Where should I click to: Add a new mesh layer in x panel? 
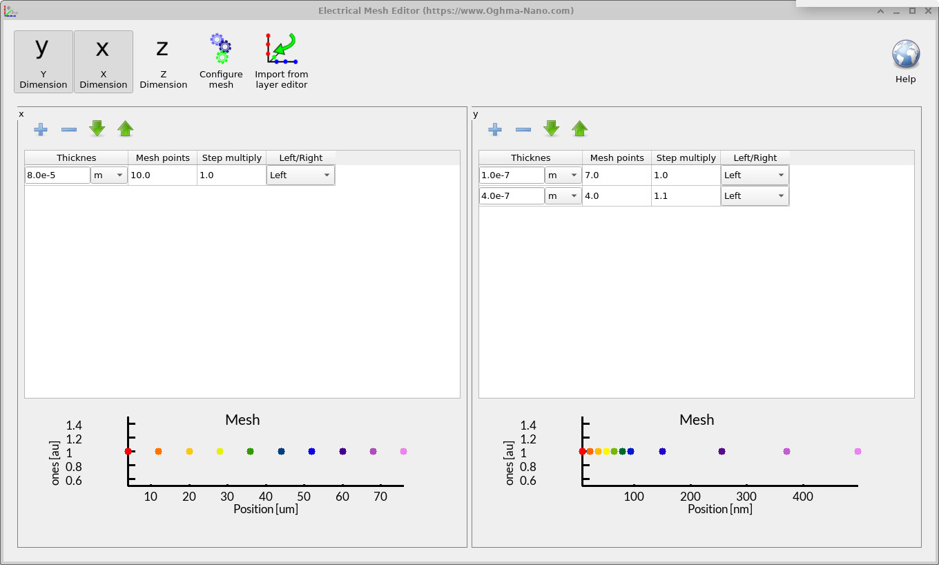[40, 129]
